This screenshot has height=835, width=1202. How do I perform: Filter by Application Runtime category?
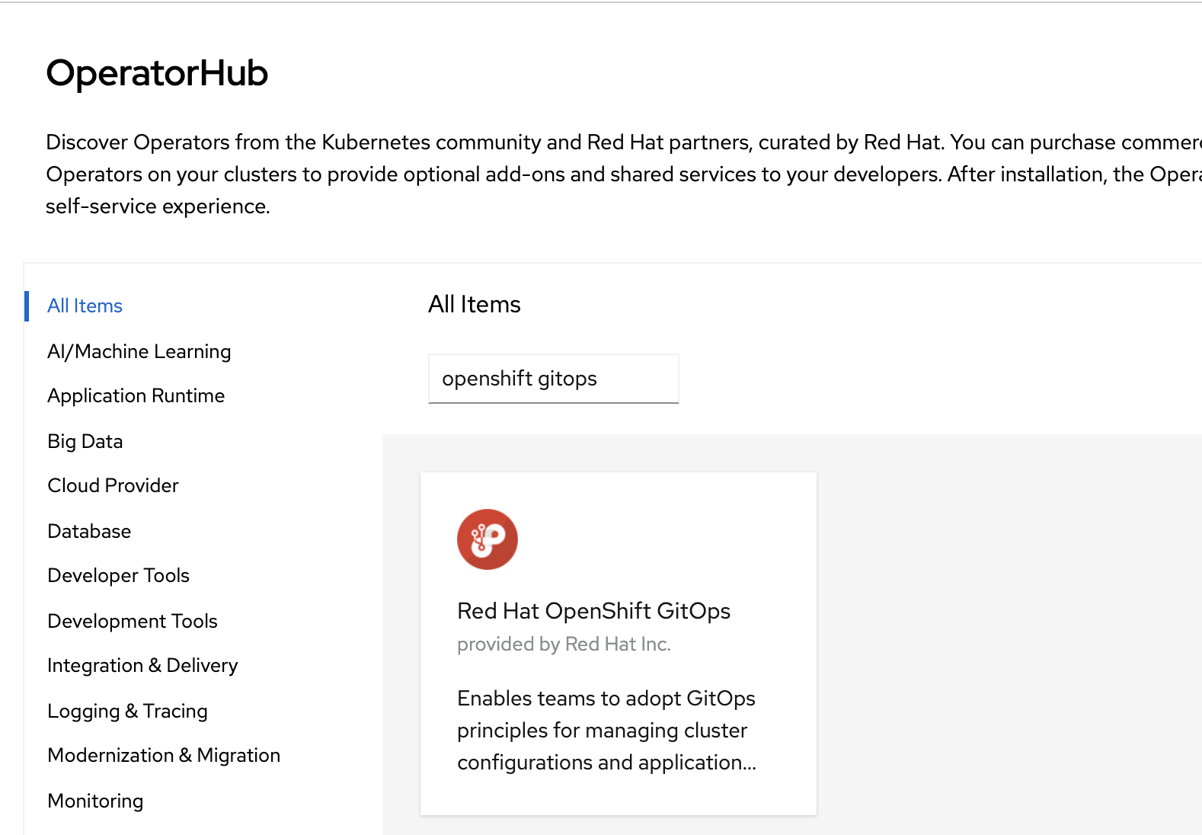point(136,395)
